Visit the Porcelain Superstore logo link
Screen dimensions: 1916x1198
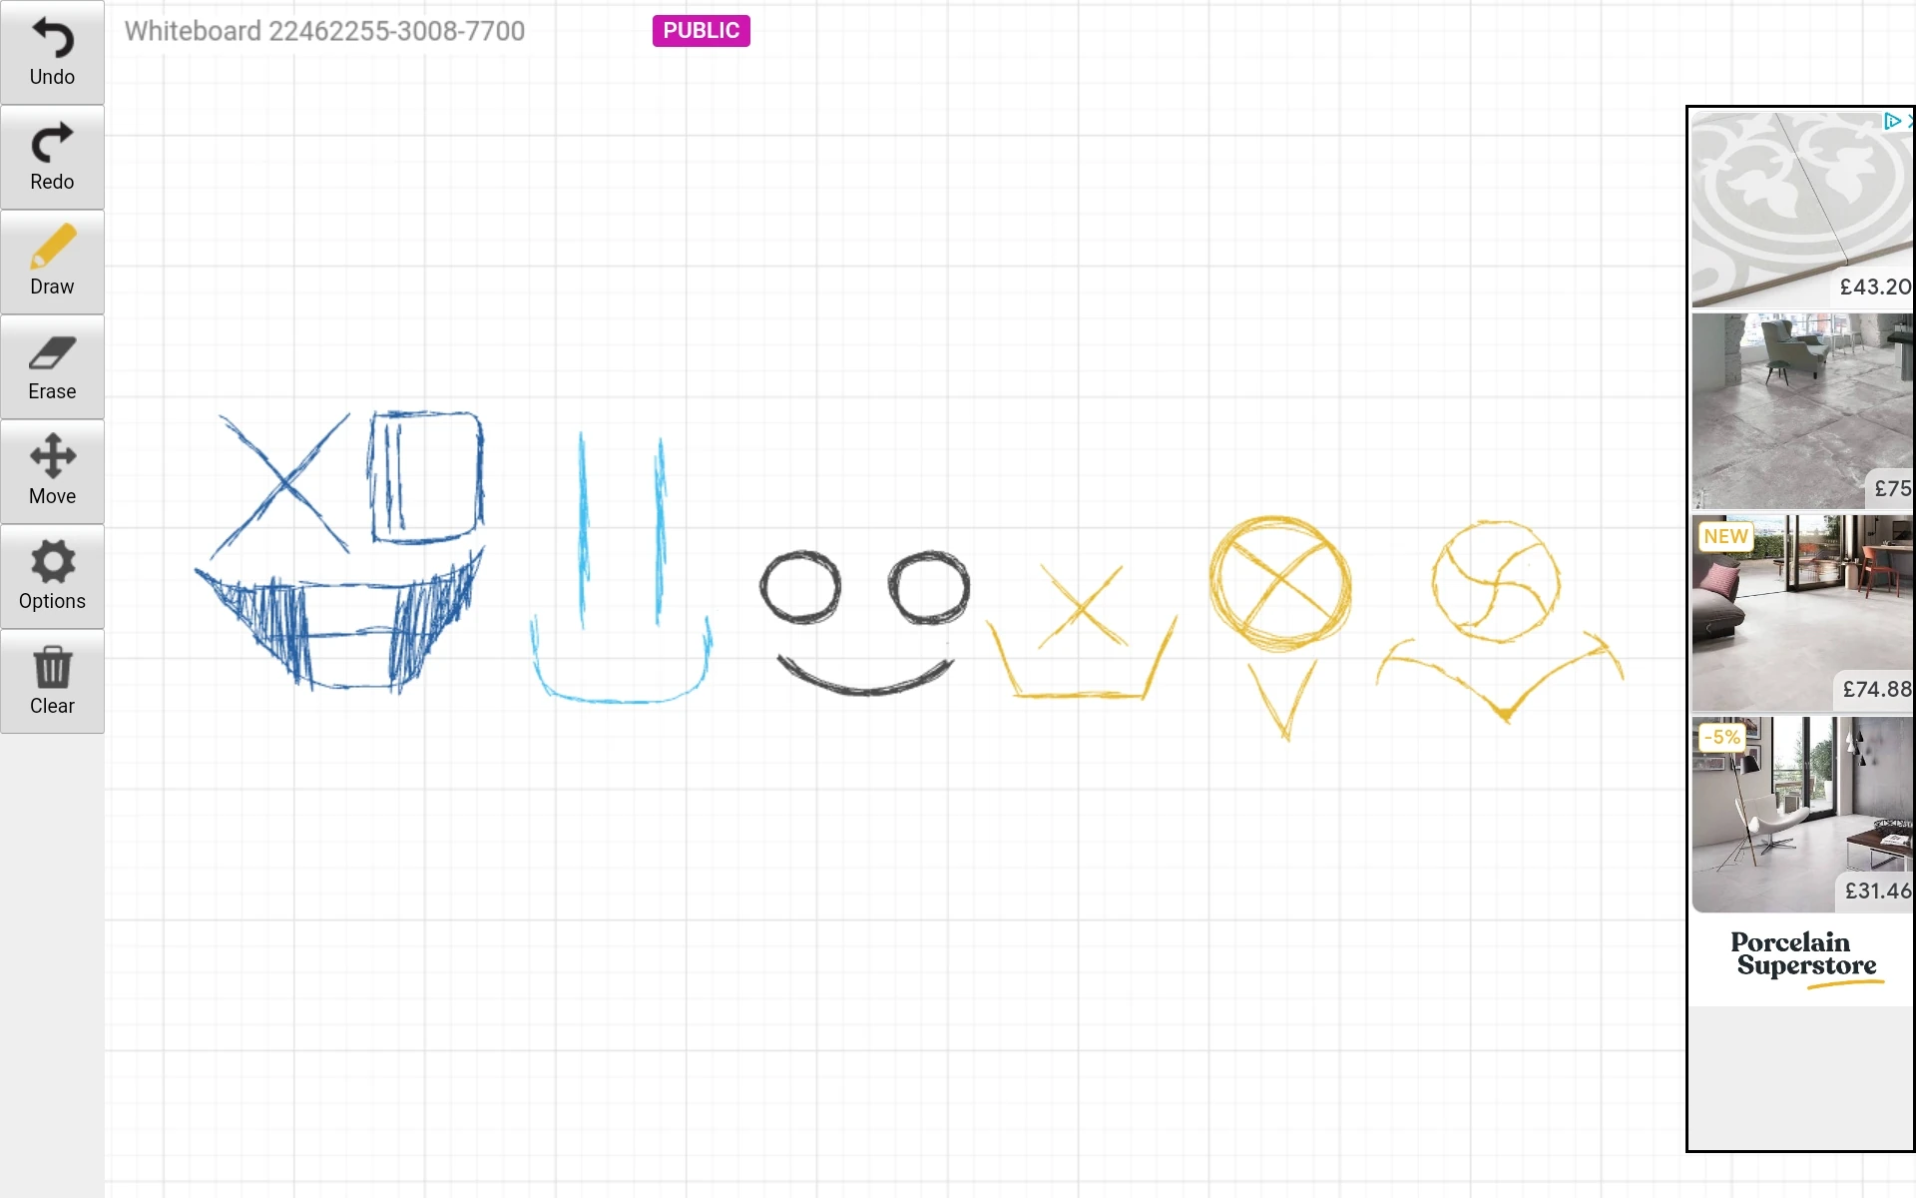point(1804,956)
